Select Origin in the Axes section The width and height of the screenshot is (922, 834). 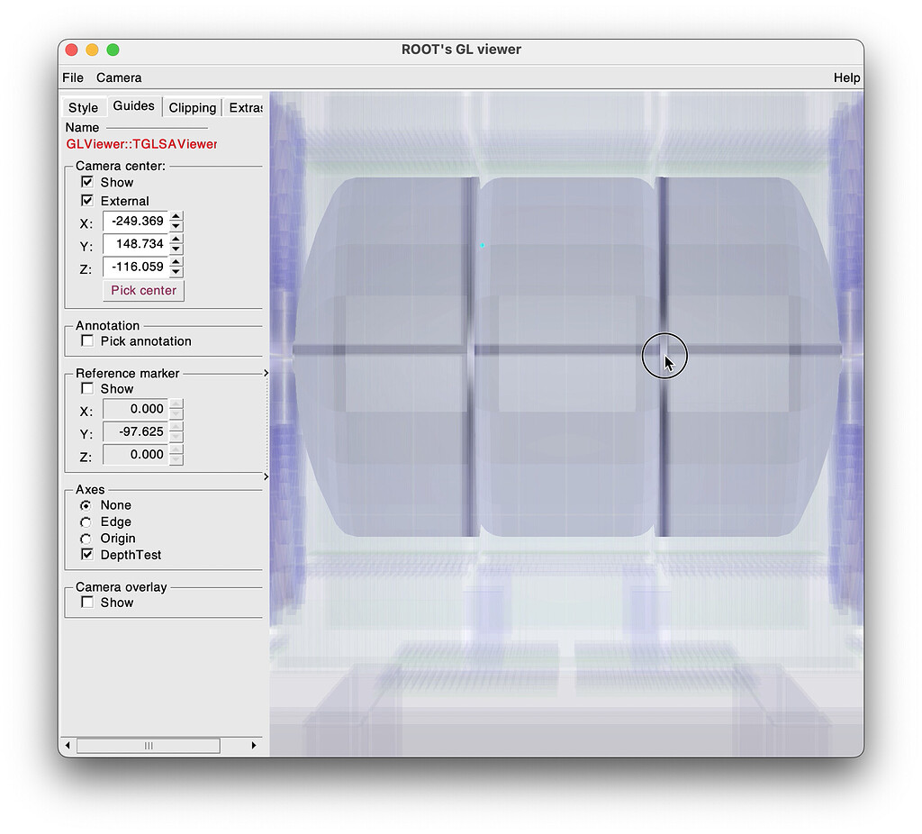[86, 538]
